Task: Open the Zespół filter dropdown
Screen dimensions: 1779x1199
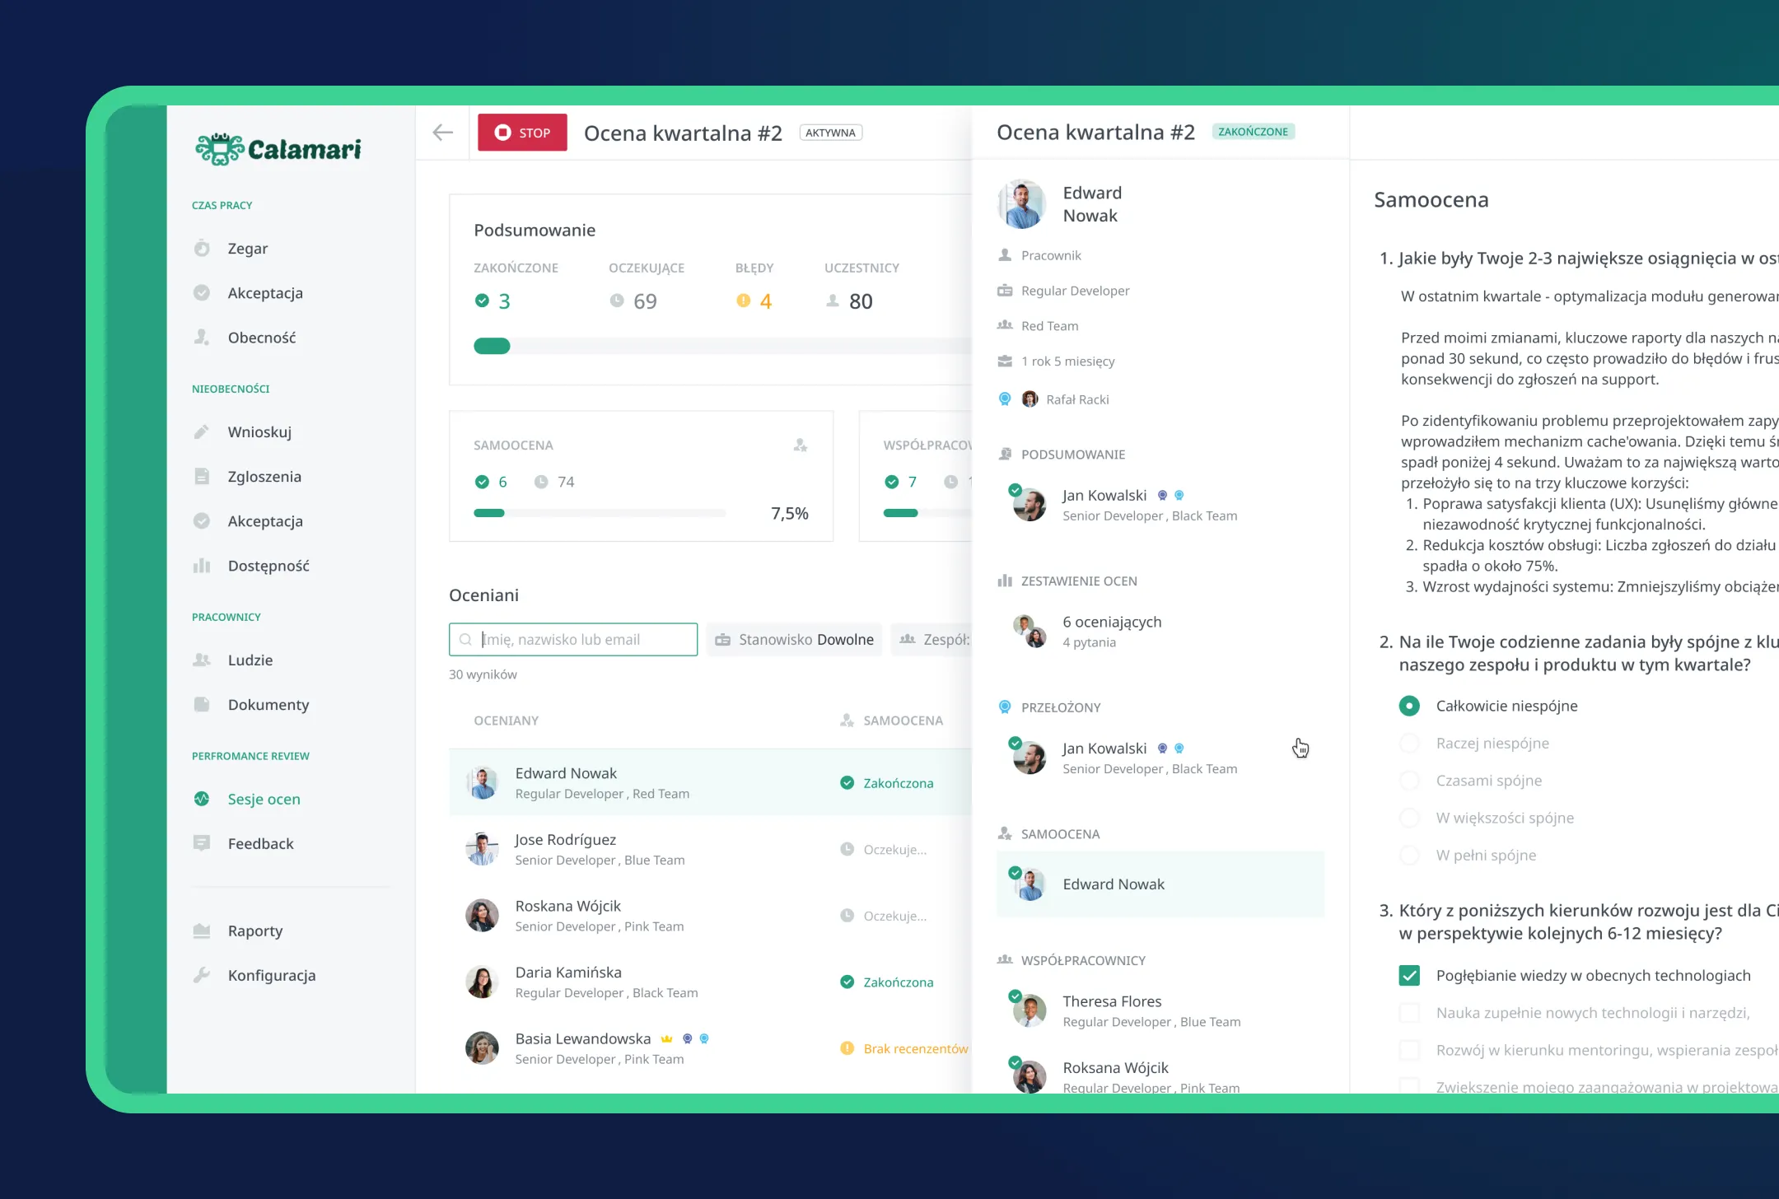Action: [934, 640]
